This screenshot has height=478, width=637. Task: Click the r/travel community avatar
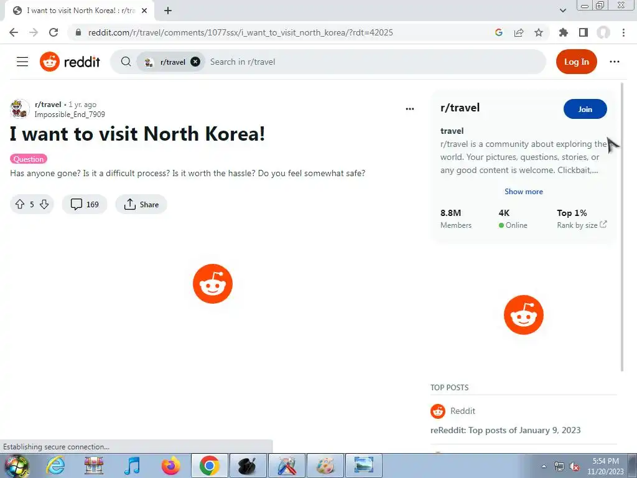(x=19, y=109)
